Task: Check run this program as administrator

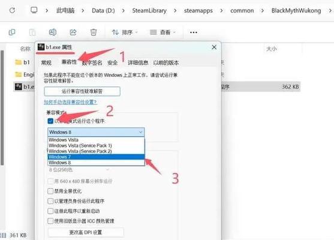Action: (x=50, y=201)
